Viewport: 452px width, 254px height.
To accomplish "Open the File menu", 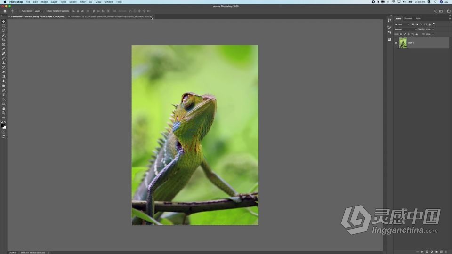I will tap(28, 2).
